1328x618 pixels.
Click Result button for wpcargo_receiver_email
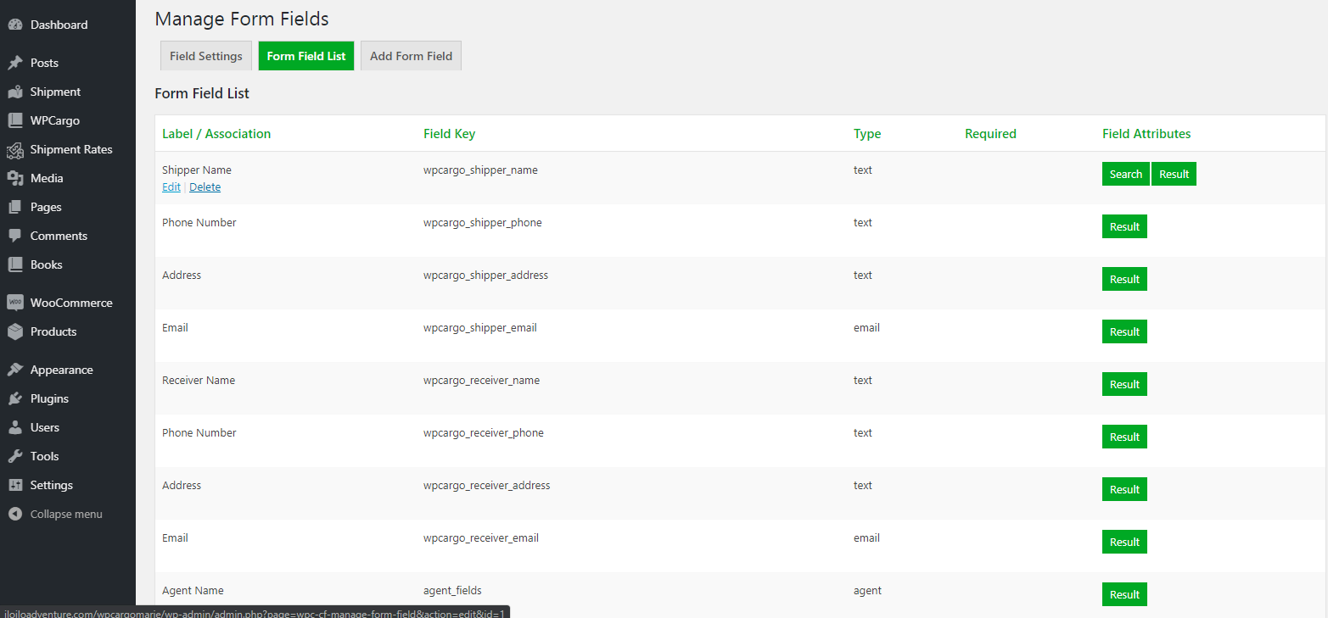click(1124, 542)
